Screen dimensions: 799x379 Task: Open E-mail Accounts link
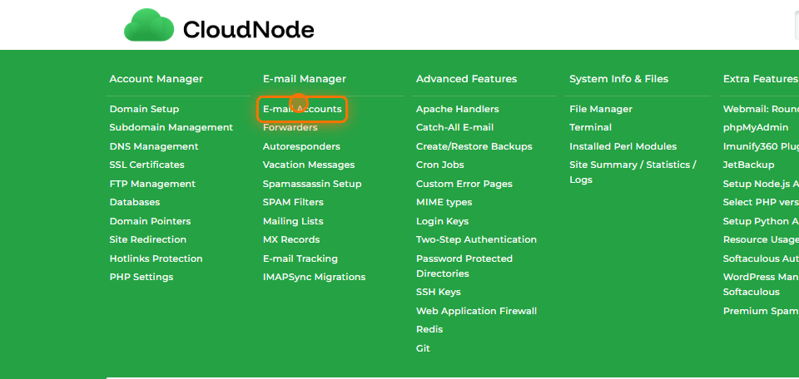click(x=302, y=109)
